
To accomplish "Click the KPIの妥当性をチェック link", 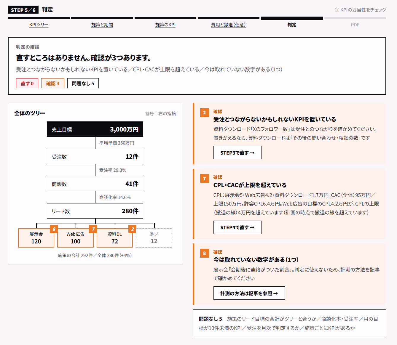I will (360, 10).
